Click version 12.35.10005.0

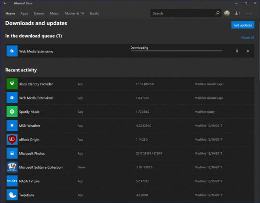pyautogui.click(x=145, y=84)
